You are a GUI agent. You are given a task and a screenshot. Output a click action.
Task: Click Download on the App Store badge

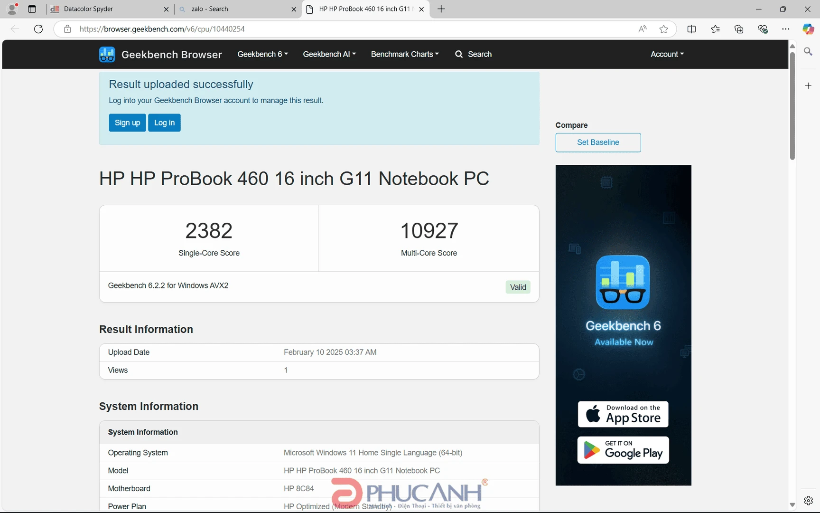pyautogui.click(x=623, y=414)
